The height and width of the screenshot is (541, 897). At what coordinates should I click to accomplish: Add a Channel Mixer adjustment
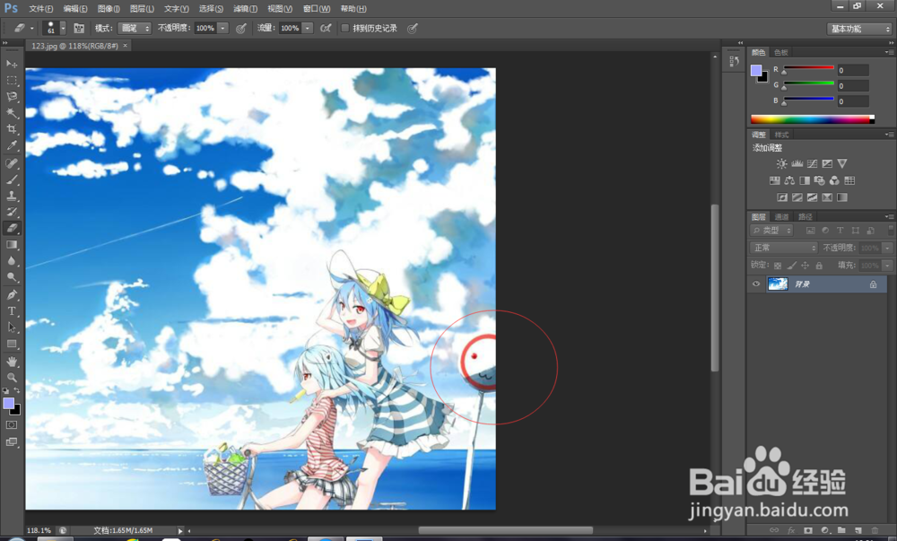pyautogui.click(x=834, y=180)
